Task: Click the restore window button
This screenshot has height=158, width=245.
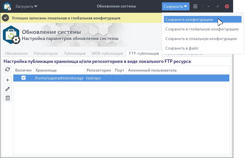Action: coord(217,6)
